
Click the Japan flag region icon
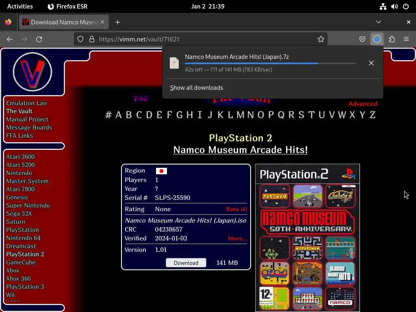(x=161, y=171)
